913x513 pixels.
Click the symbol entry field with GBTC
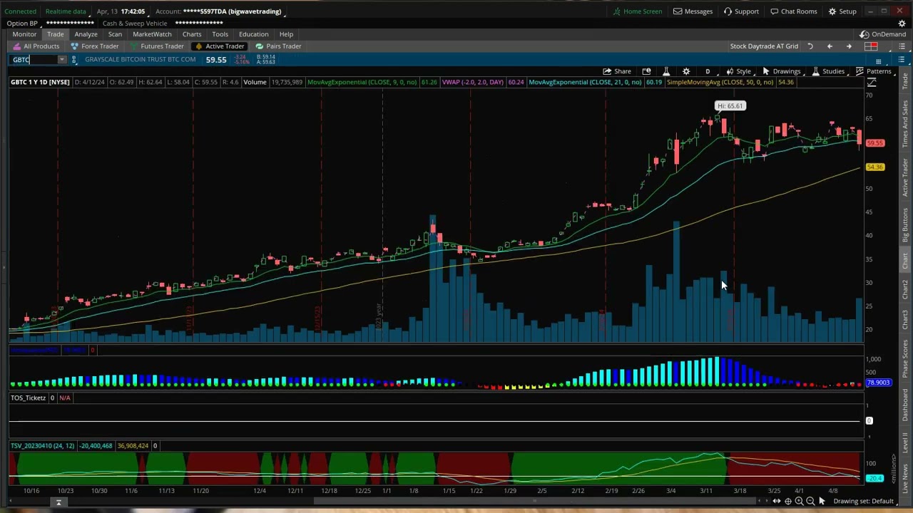pyautogui.click(x=34, y=60)
